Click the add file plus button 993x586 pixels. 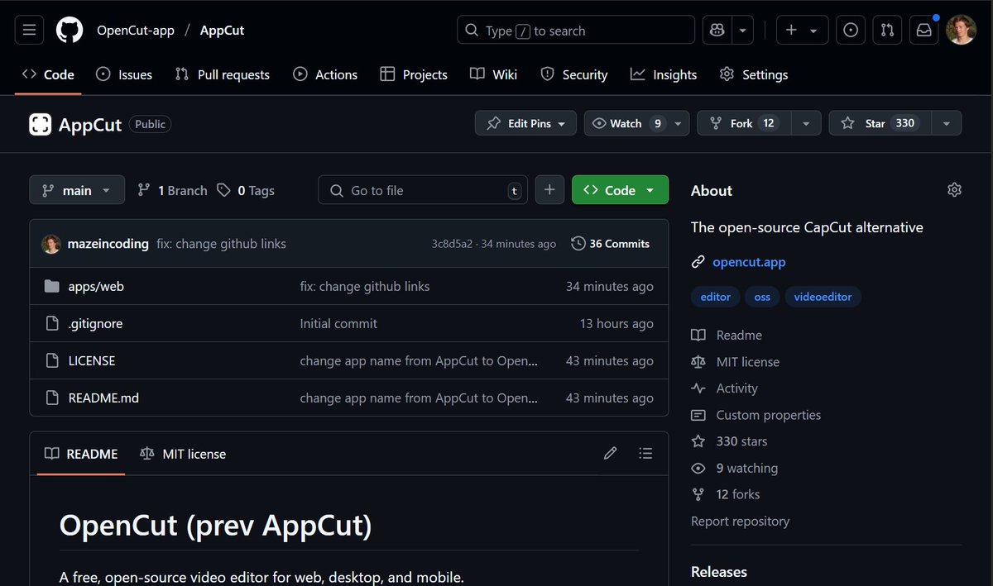[x=549, y=190]
